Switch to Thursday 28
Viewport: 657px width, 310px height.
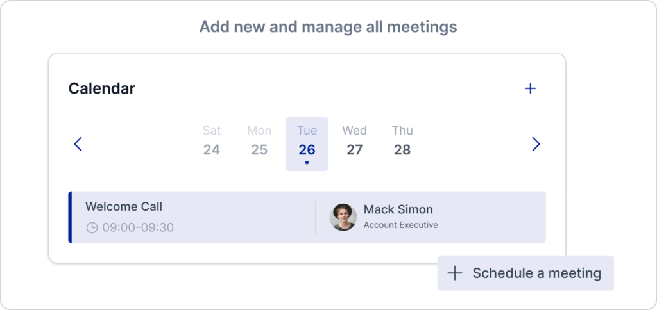[402, 140]
